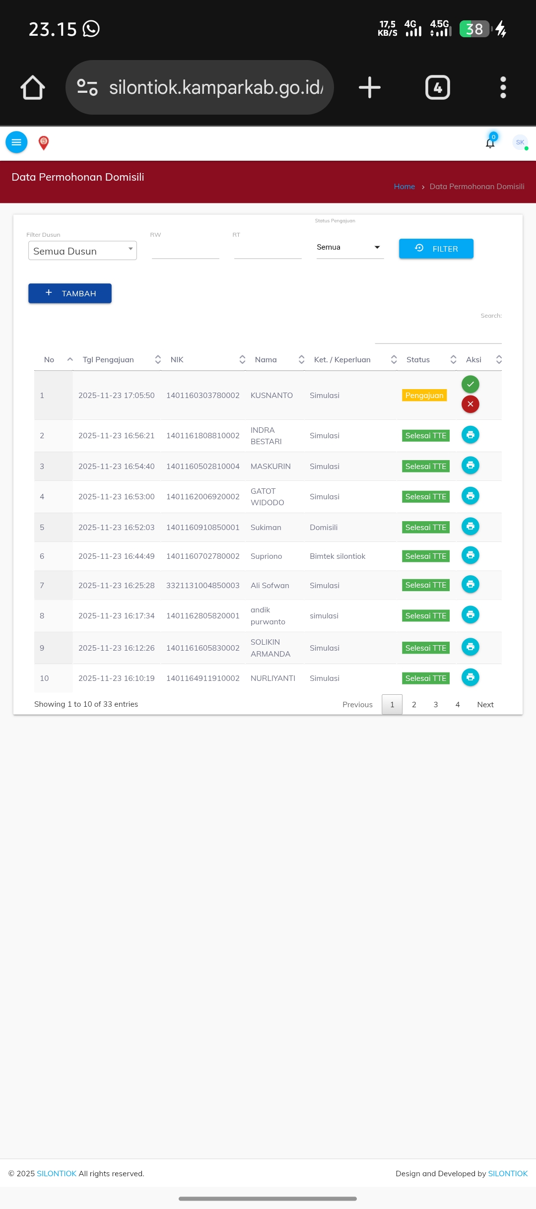This screenshot has width=536, height=1209.
Task: Focus the table Search input field
Action: coord(438,335)
